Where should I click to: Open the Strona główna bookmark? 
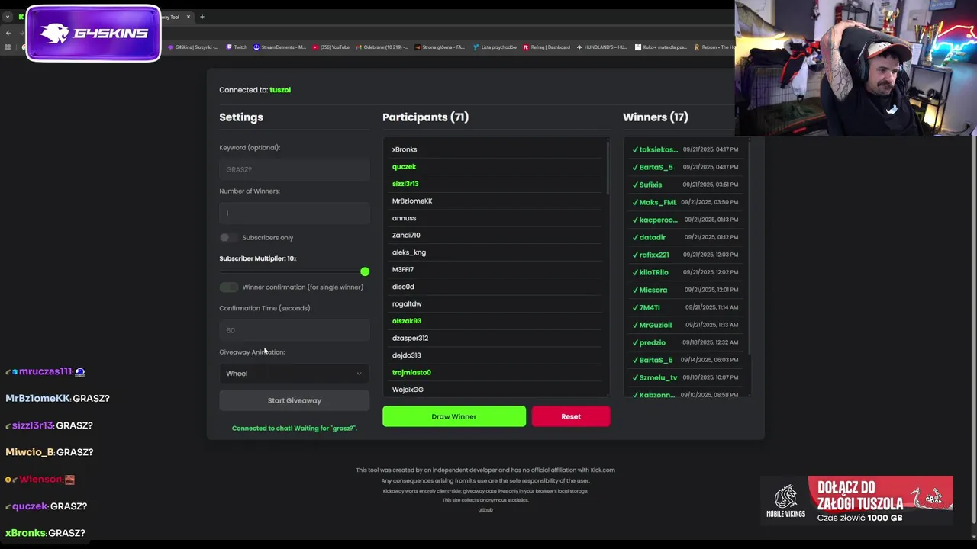pos(440,47)
